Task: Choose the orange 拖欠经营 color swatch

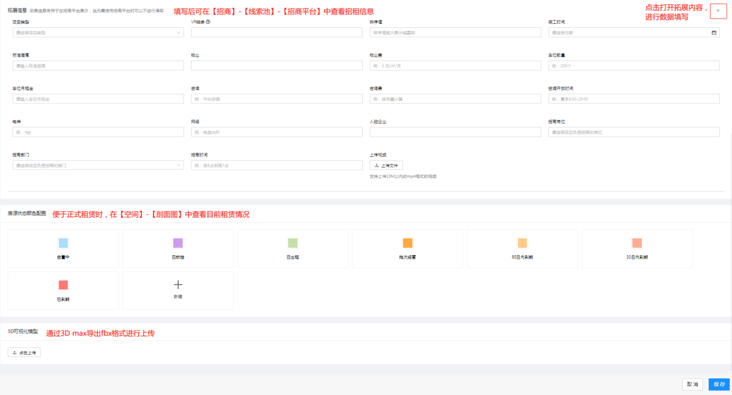Action: pyautogui.click(x=407, y=243)
